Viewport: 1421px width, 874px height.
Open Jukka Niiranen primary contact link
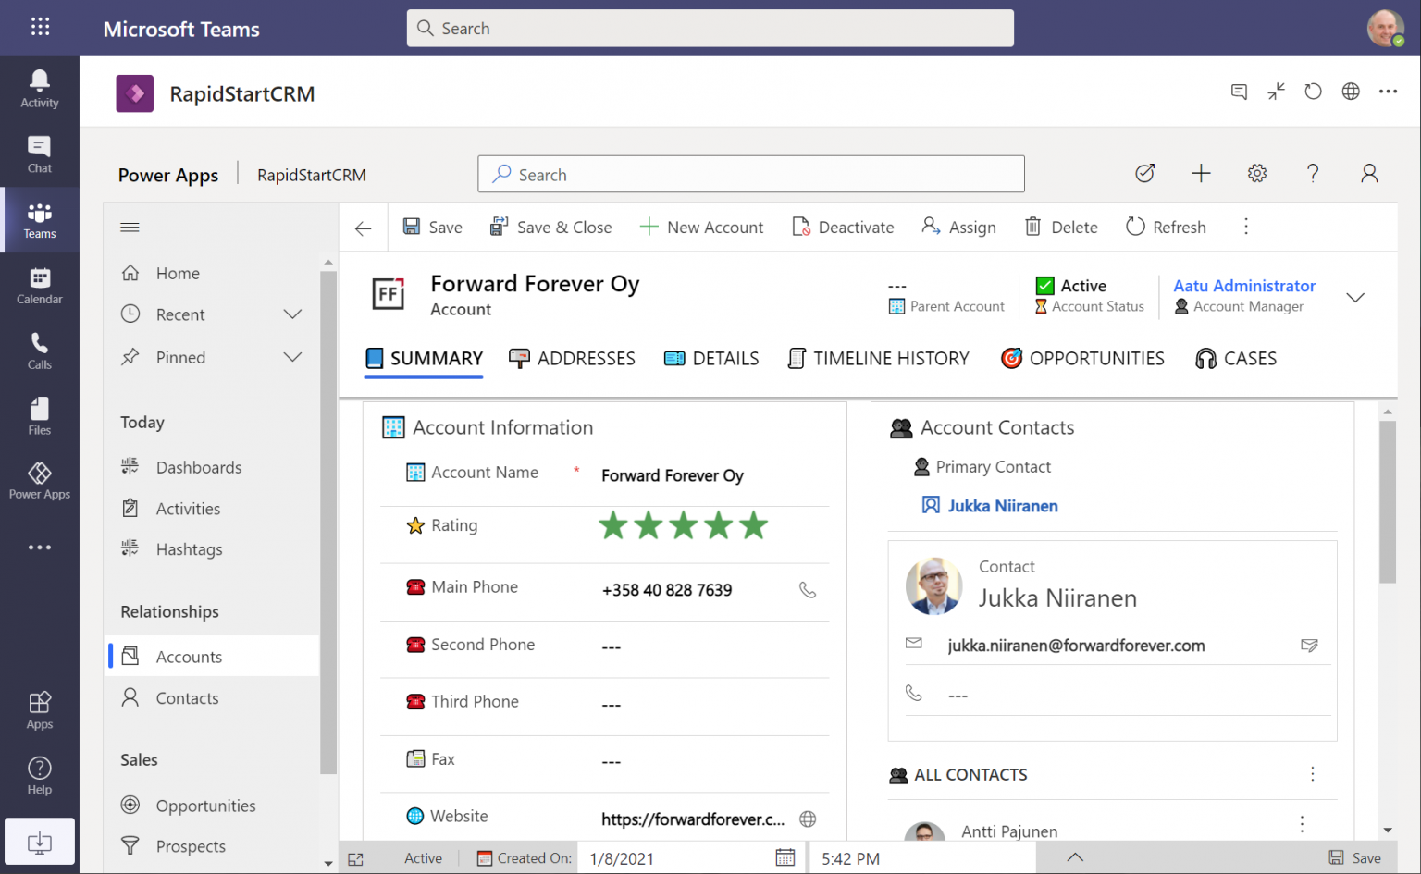[x=1003, y=506]
